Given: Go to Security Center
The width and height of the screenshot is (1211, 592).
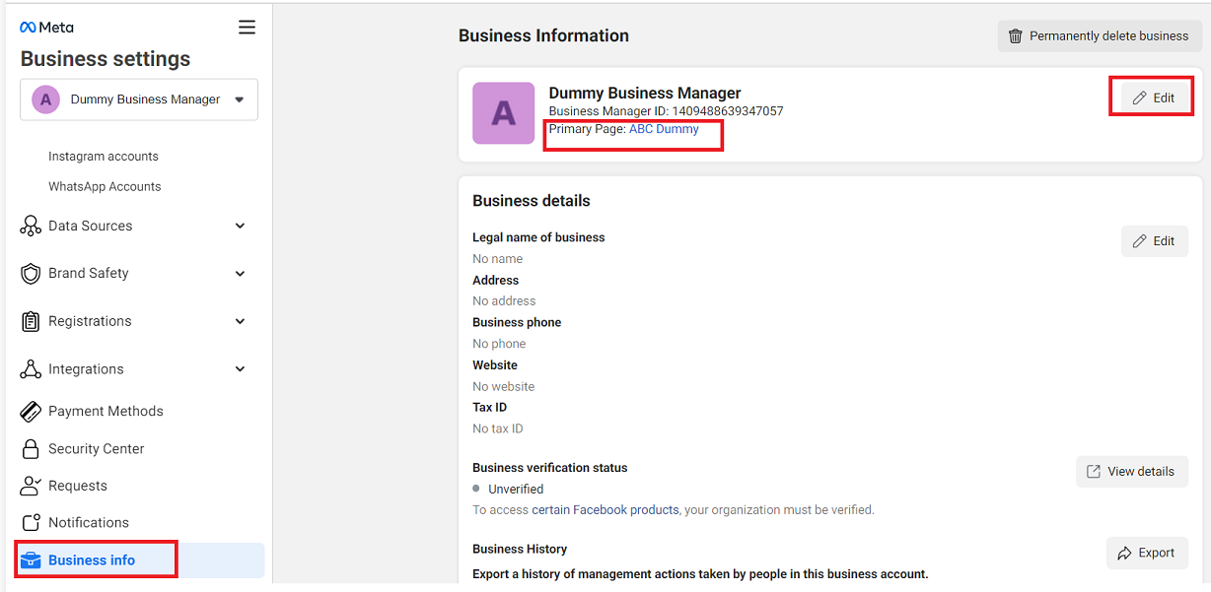Looking at the screenshot, I should pyautogui.click(x=96, y=449).
